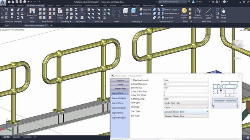
Task: Click the General button in dialog
Action: pyautogui.click(x=120, y=84)
